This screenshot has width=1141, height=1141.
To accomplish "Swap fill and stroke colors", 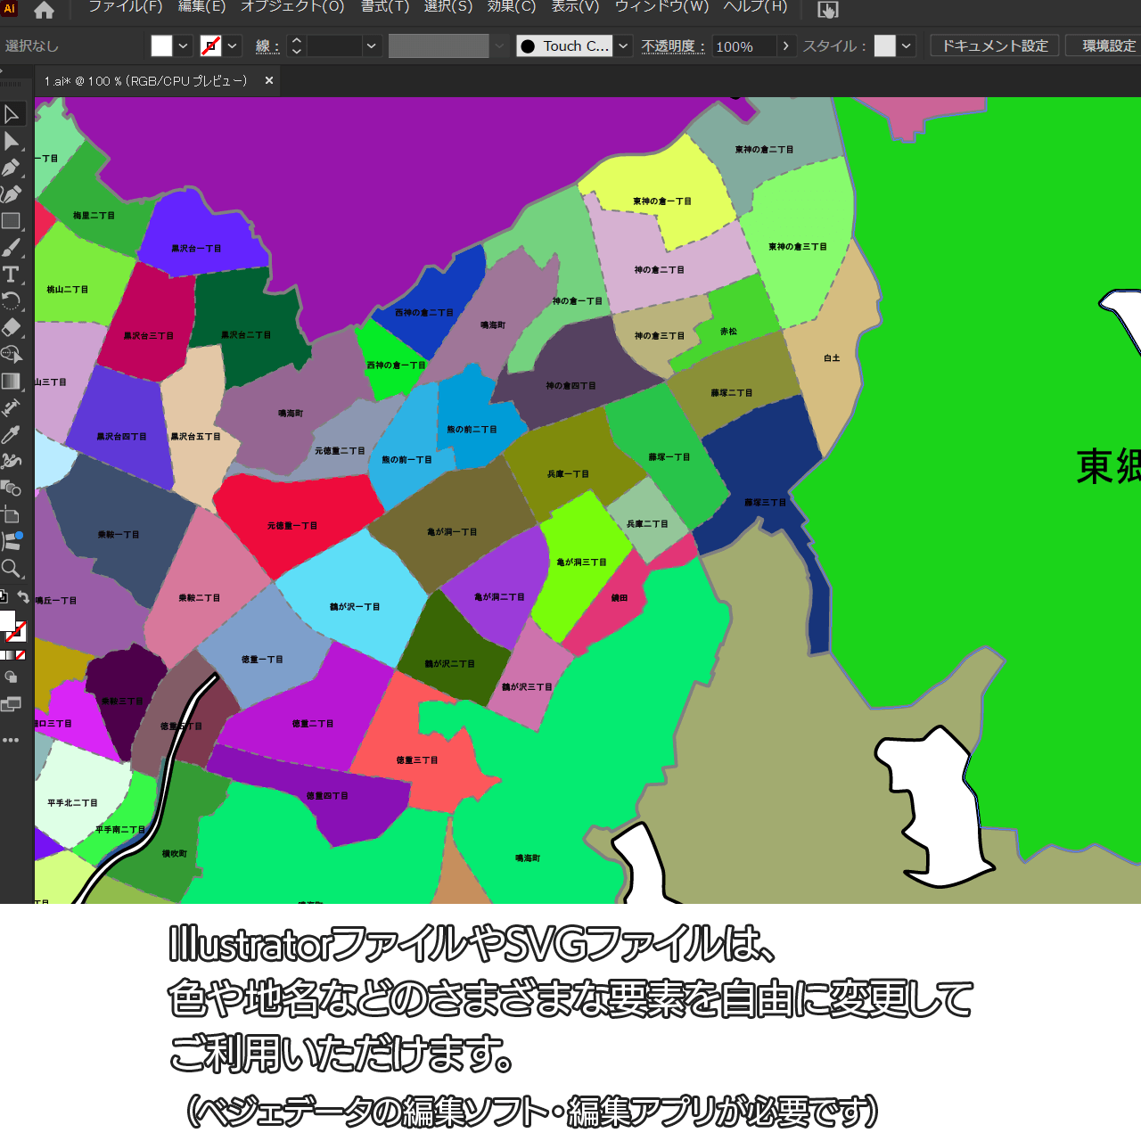I will (23, 597).
